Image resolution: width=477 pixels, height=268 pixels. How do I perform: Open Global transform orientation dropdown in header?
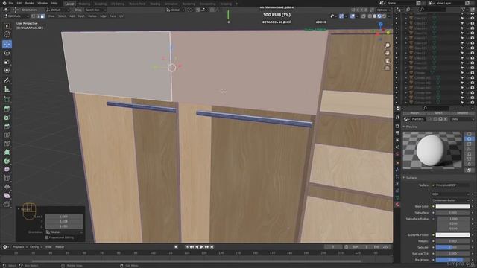pos(176,10)
